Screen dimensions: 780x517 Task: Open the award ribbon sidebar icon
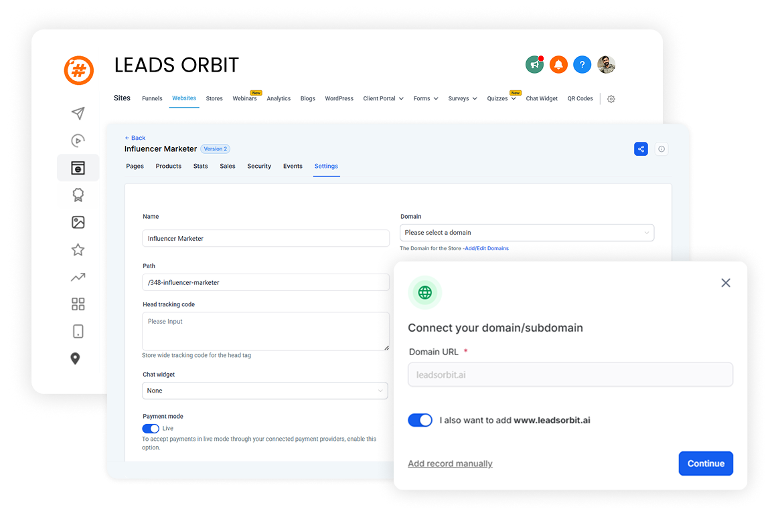[78, 195]
